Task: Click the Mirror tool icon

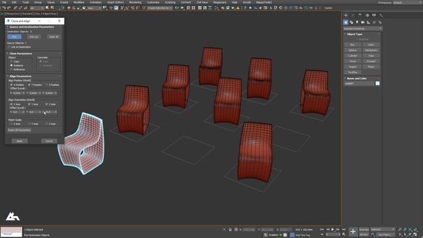Action: pyautogui.click(x=176, y=8)
